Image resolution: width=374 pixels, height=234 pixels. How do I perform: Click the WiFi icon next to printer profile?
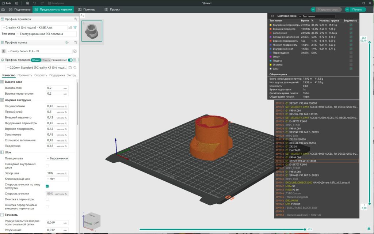click(x=75, y=27)
